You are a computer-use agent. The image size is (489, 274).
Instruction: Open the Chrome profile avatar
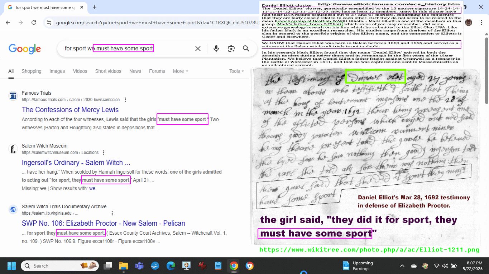[469, 23]
